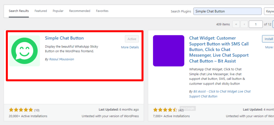
Task: Focus the Search Plugins input field
Action: pyautogui.click(x=227, y=11)
